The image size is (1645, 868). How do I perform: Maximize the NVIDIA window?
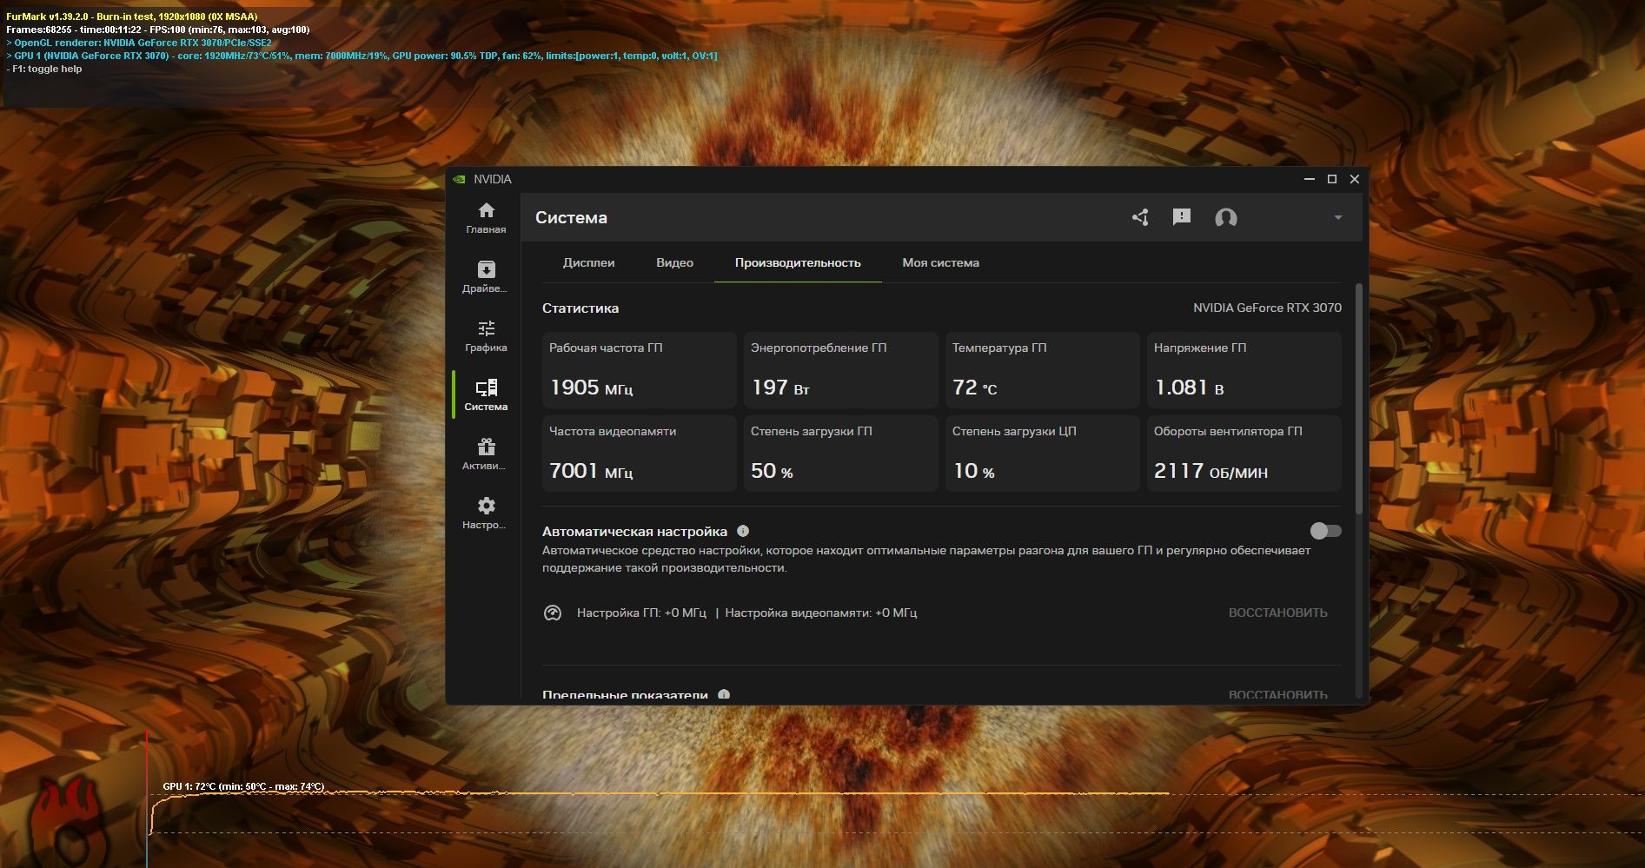click(1332, 179)
